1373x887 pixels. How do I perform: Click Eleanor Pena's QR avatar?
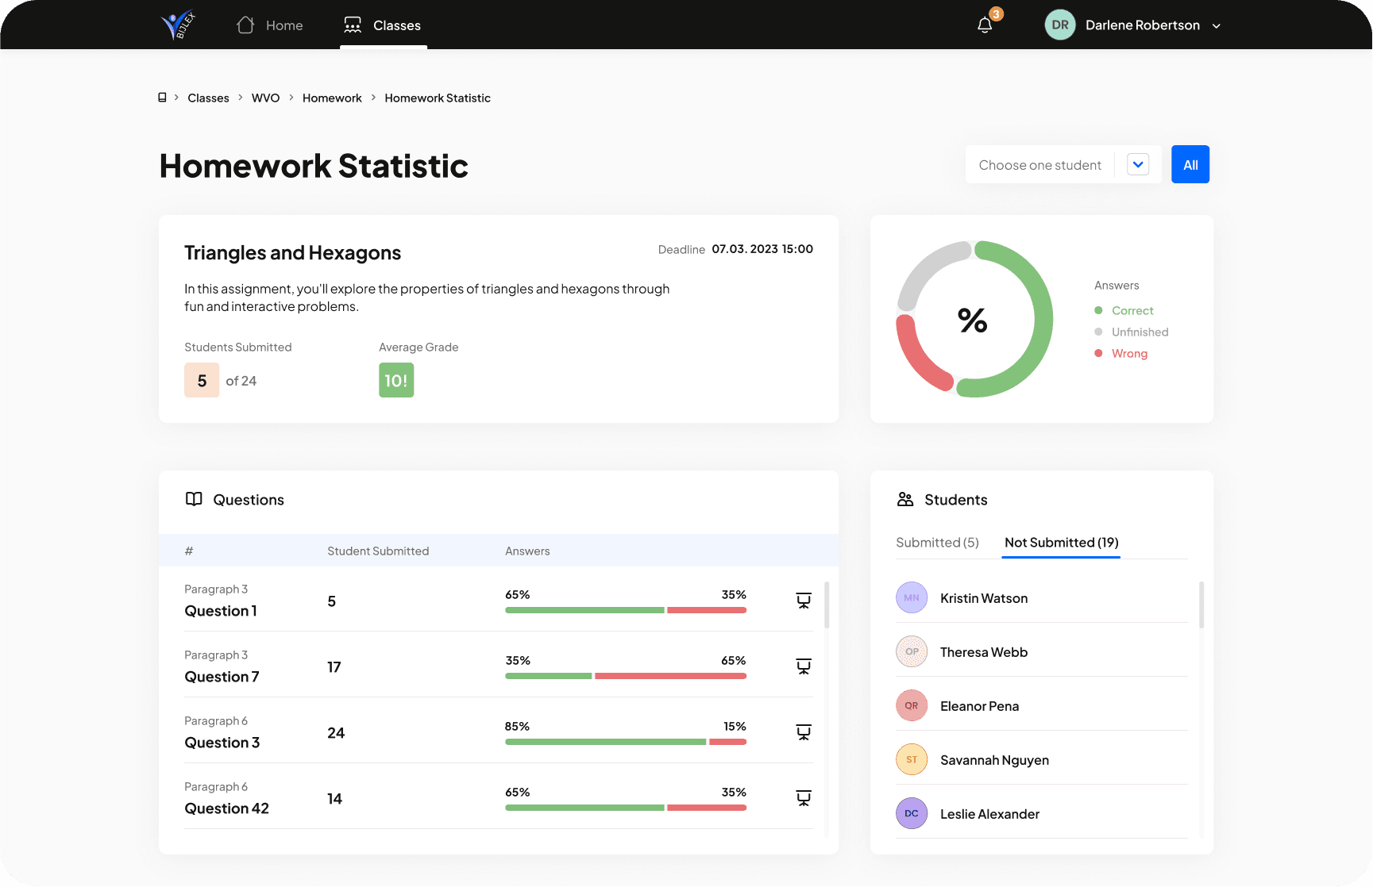912,705
